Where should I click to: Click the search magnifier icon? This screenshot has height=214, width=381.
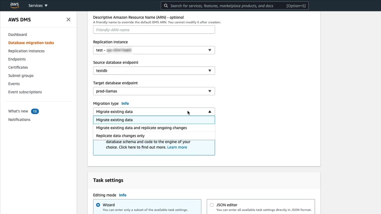pyautogui.click(x=166, y=6)
